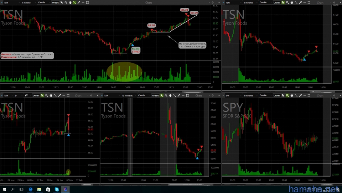Select the pointer tool in 5 minutes TSN chart
342x193 pixels.
(x=283, y=2)
